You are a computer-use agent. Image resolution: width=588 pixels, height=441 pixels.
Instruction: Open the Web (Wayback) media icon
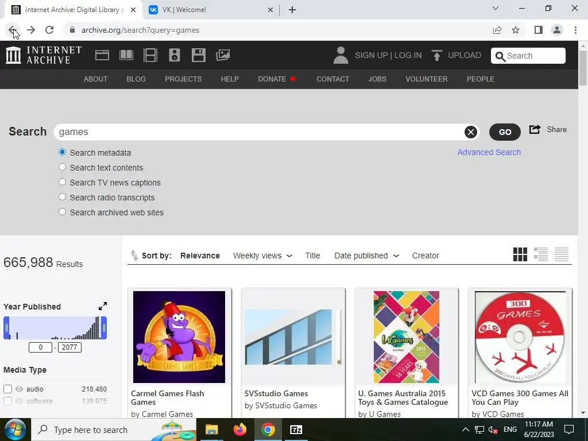(x=102, y=55)
